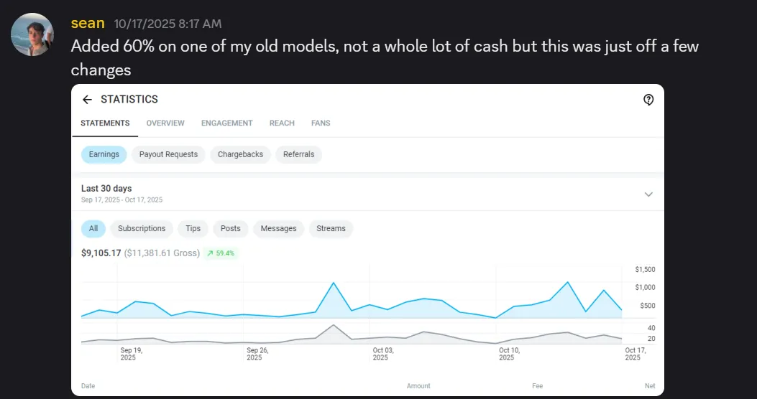Filter earnings by Subscriptions
Viewport: 757px width, 399px height.
click(142, 228)
